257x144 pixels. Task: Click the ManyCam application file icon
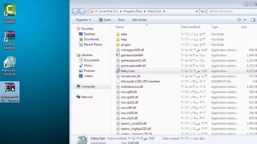118,71
